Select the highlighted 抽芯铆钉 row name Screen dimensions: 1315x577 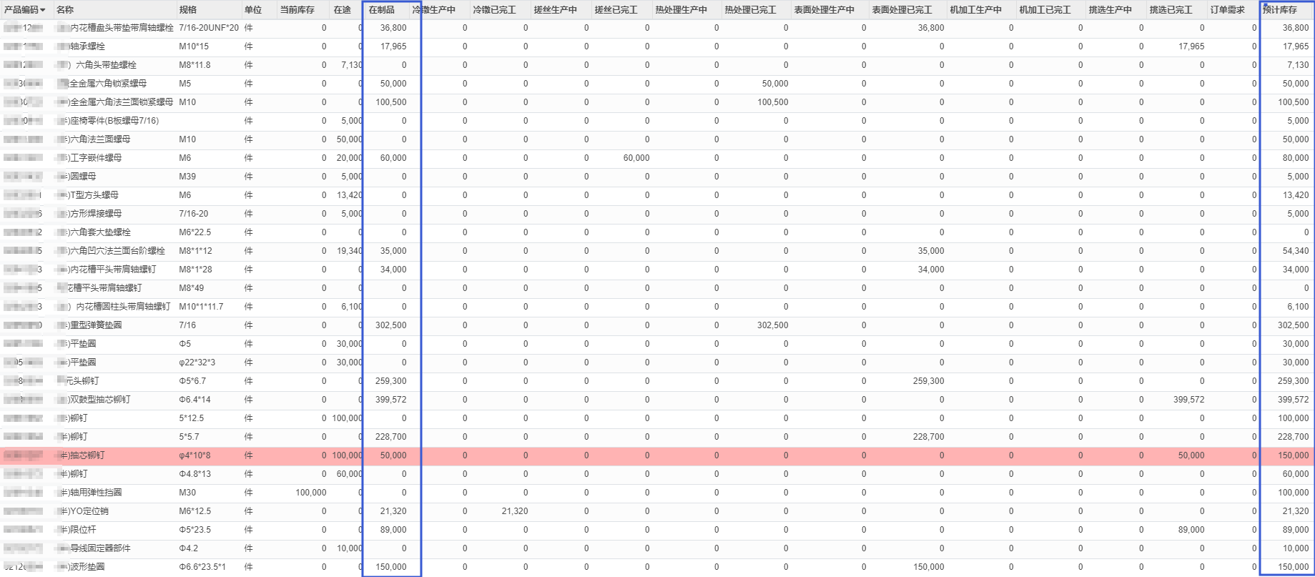87,455
